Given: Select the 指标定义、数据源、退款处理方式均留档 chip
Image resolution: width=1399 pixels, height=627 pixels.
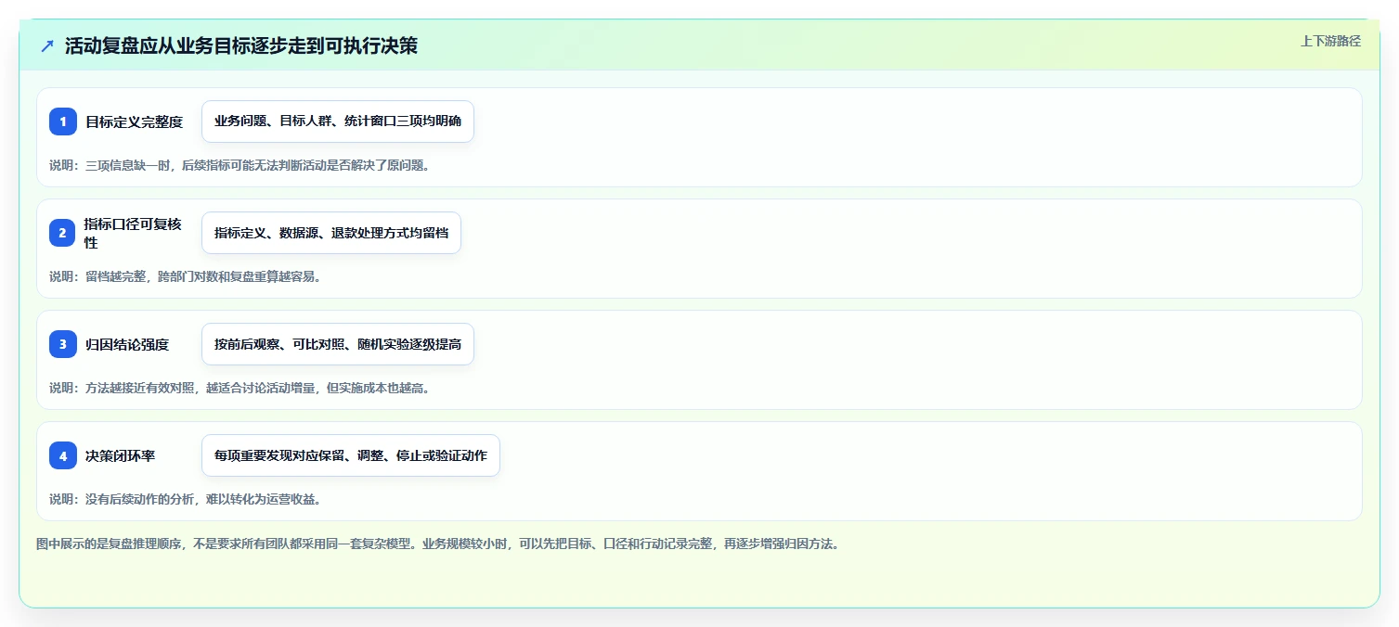Looking at the screenshot, I should pos(331,233).
